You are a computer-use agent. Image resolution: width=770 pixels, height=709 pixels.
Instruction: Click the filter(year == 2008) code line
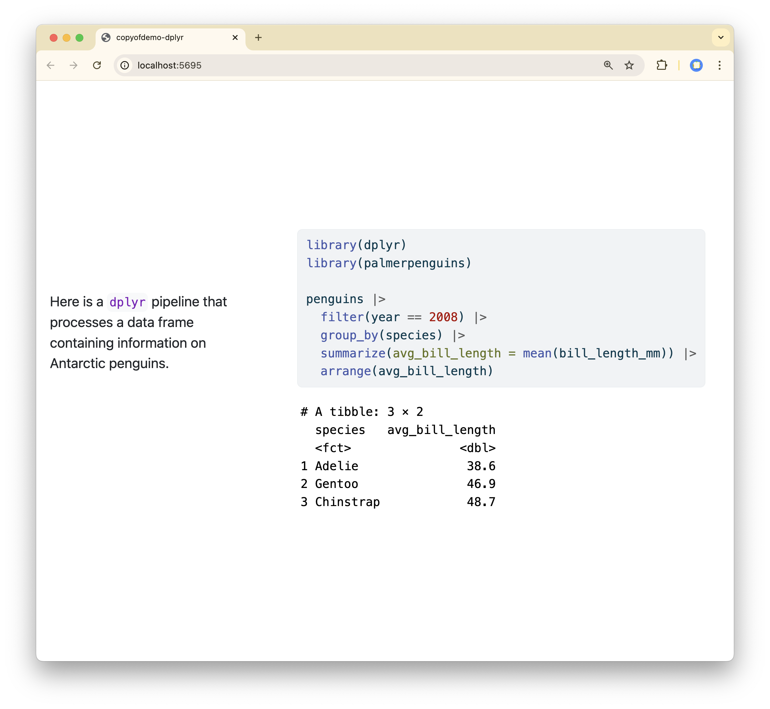[392, 317]
